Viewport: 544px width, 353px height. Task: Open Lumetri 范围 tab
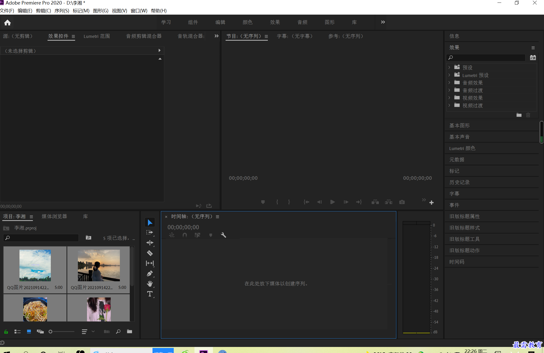click(97, 36)
